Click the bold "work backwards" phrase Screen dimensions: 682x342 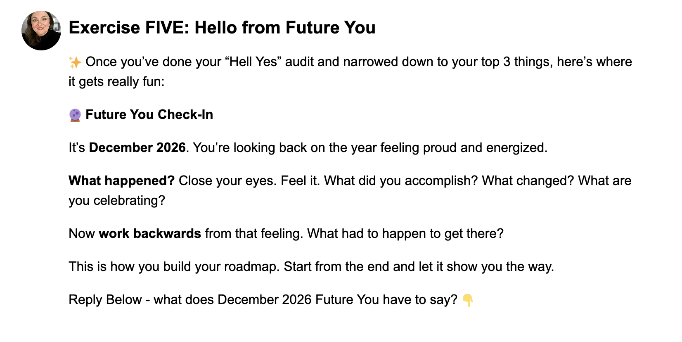tap(150, 233)
